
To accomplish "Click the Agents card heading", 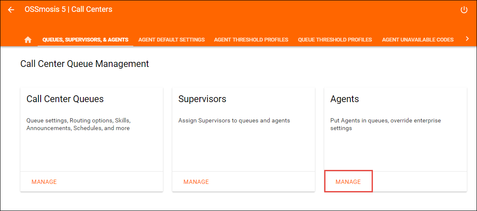I will tap(345, 99).
